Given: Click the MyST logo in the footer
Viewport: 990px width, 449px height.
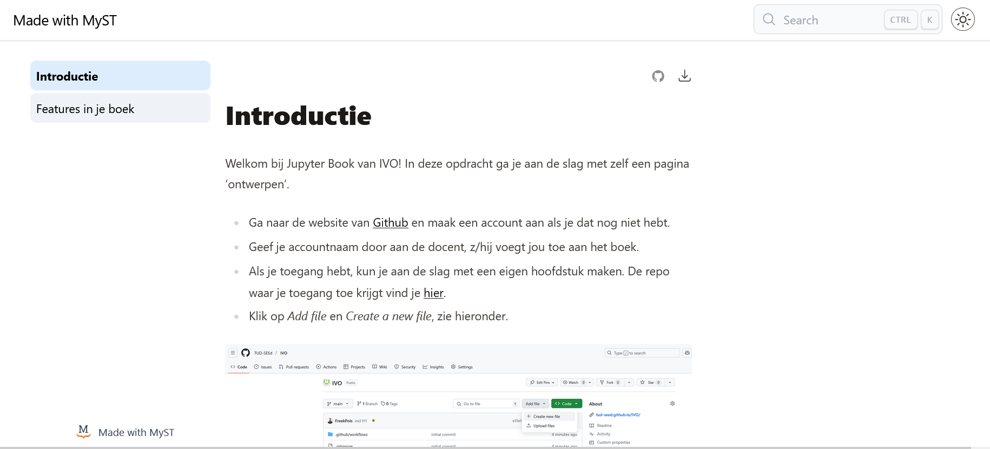Looking at the screenshot, I should (x=83, y=432).
